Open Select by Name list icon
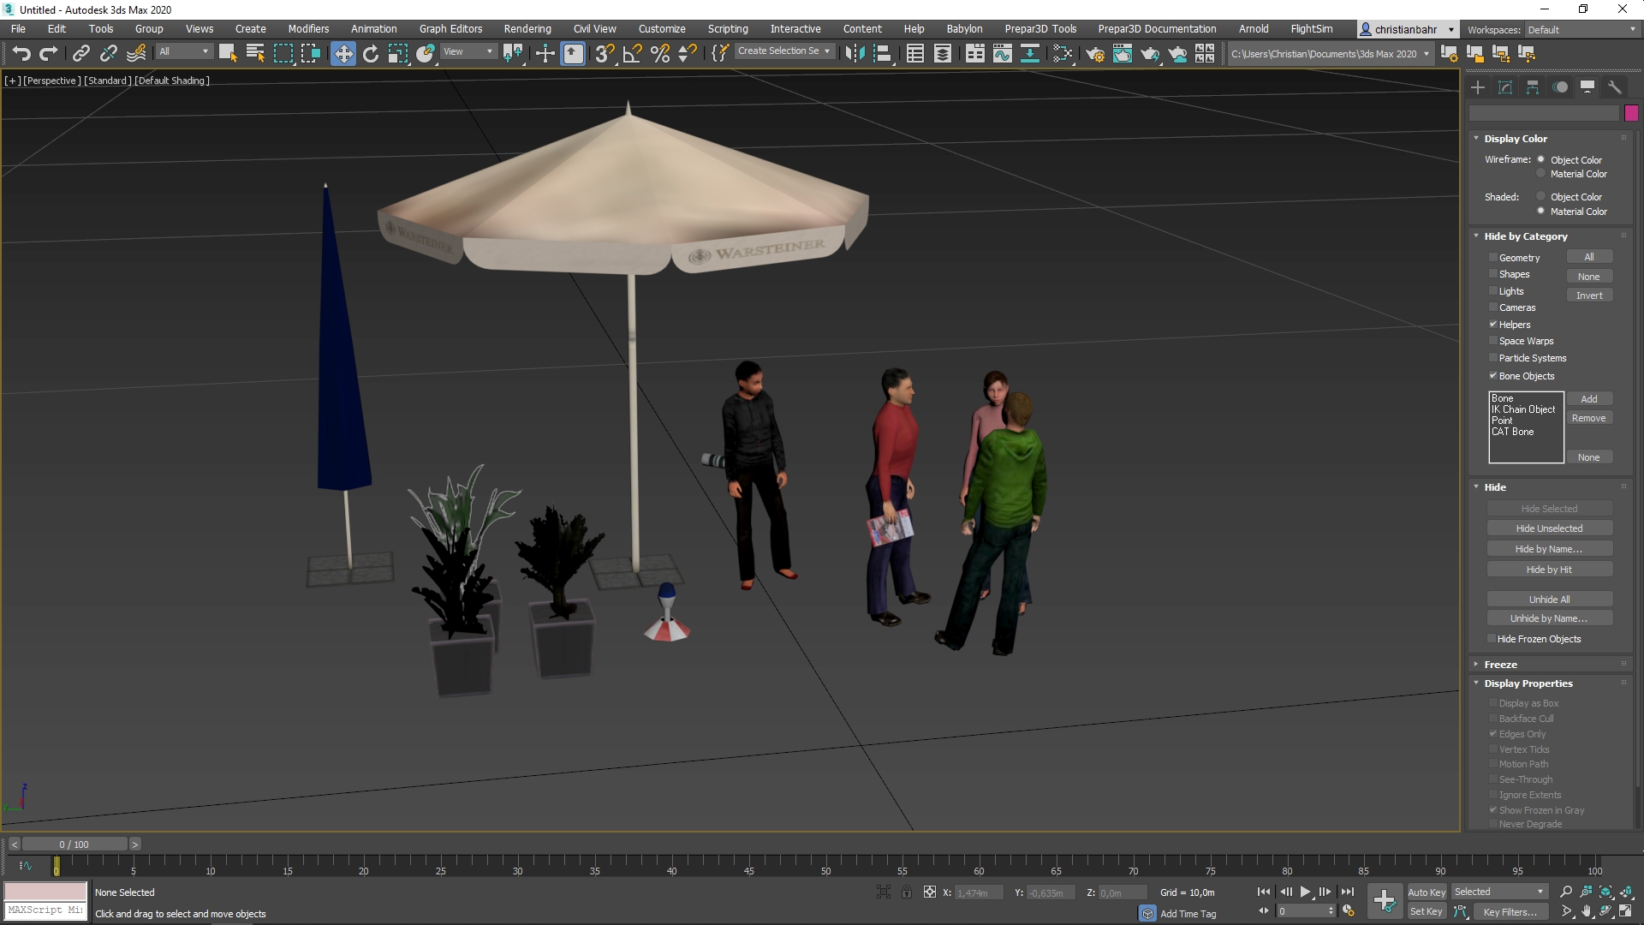 coord(255,54)
